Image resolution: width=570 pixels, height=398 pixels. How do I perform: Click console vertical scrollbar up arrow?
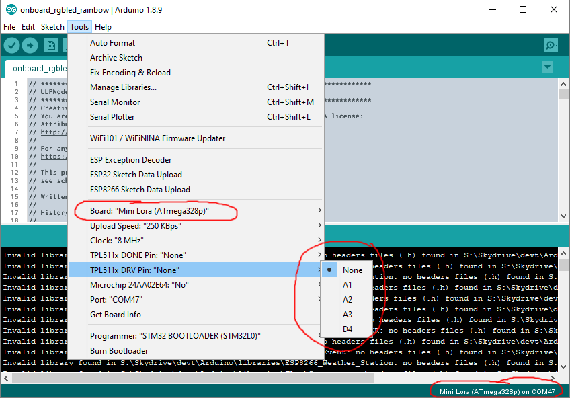[x=563, y=253]
